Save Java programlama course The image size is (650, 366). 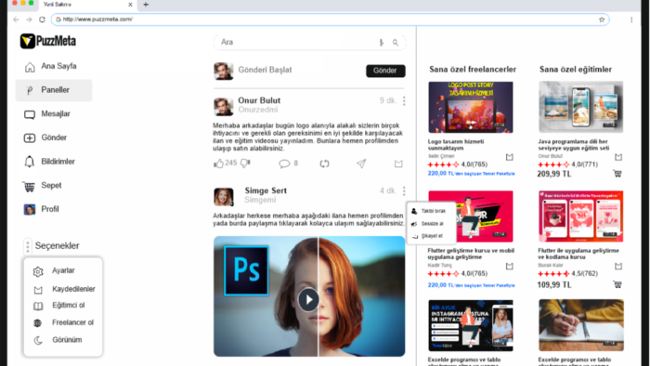pos(618,157)
